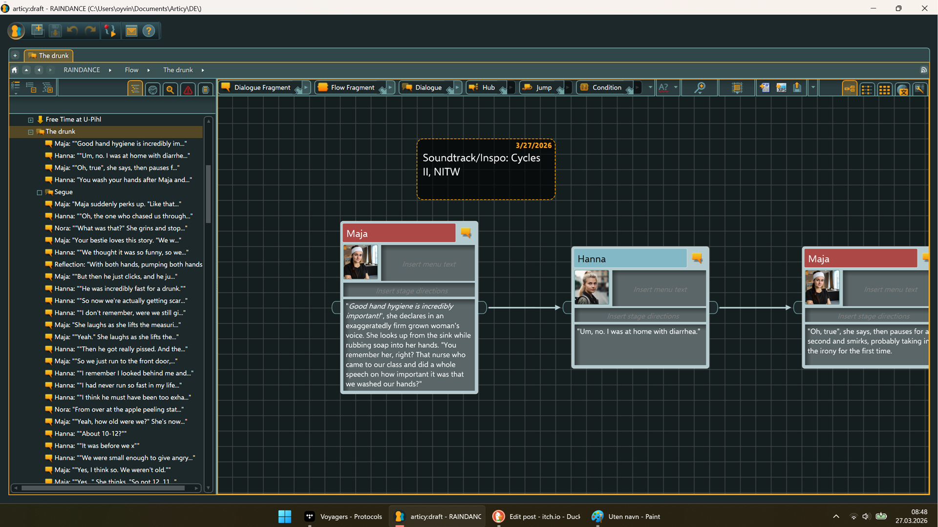Switch to grid tile view mode

click(885, 89)
